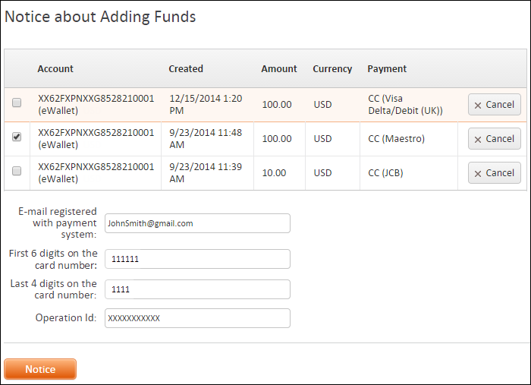Tick the checkbox for 12/15/2014 transaction

[17, 103]
